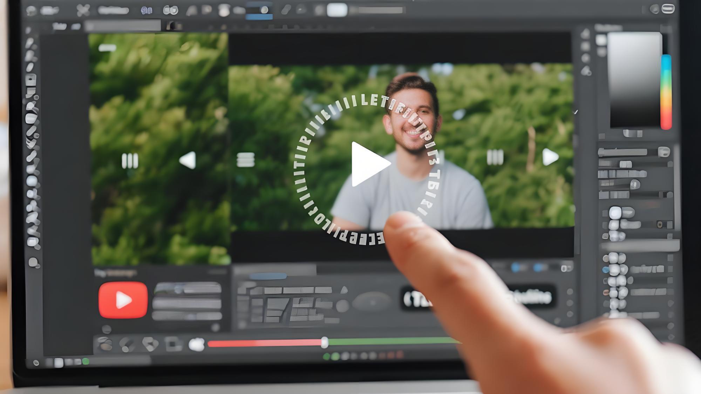
Task: Click the double-circle icon in top toolbar
Action: pyautogui.click(x=171, y=10)
